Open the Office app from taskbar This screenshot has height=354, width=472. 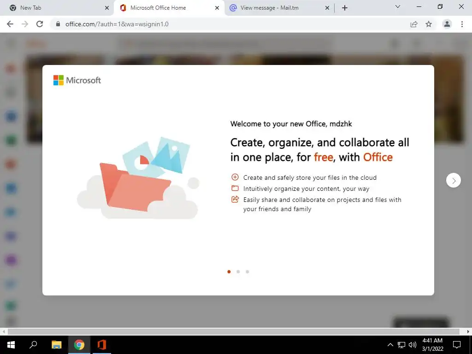[x=102, y=345]
